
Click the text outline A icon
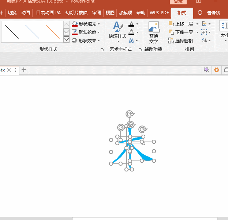point(131,32)
